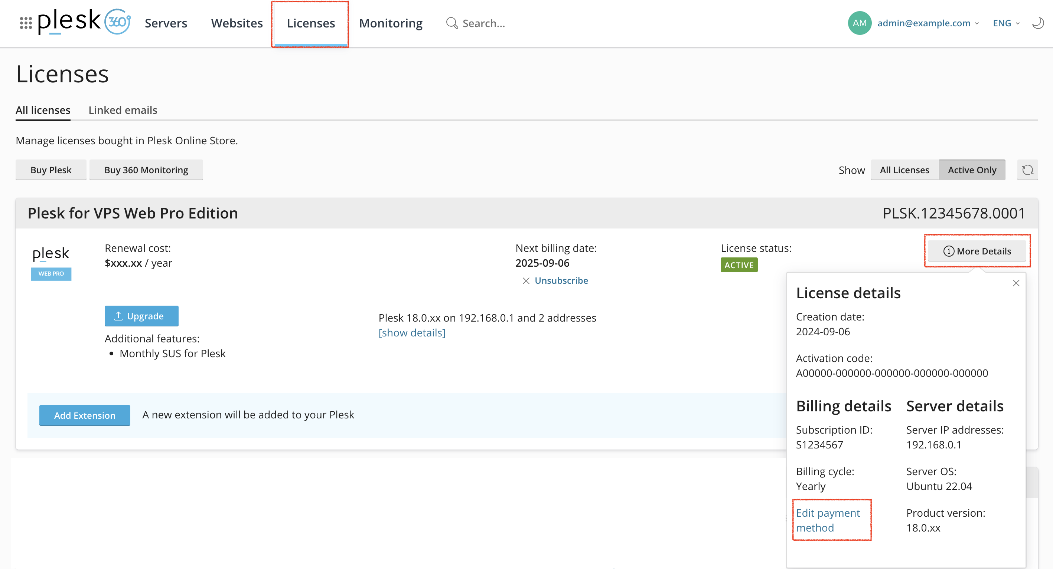Click server IP 192.168.0.1 in Server details
Viewport: 1053px width, 569px height.
click(934, 445)
